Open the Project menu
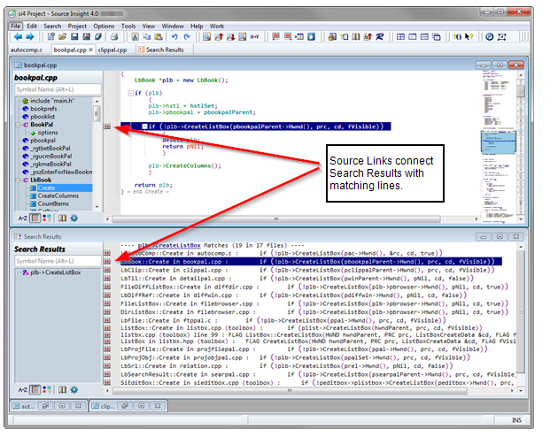This screenshot has width=550, height=437. [77, 26]
